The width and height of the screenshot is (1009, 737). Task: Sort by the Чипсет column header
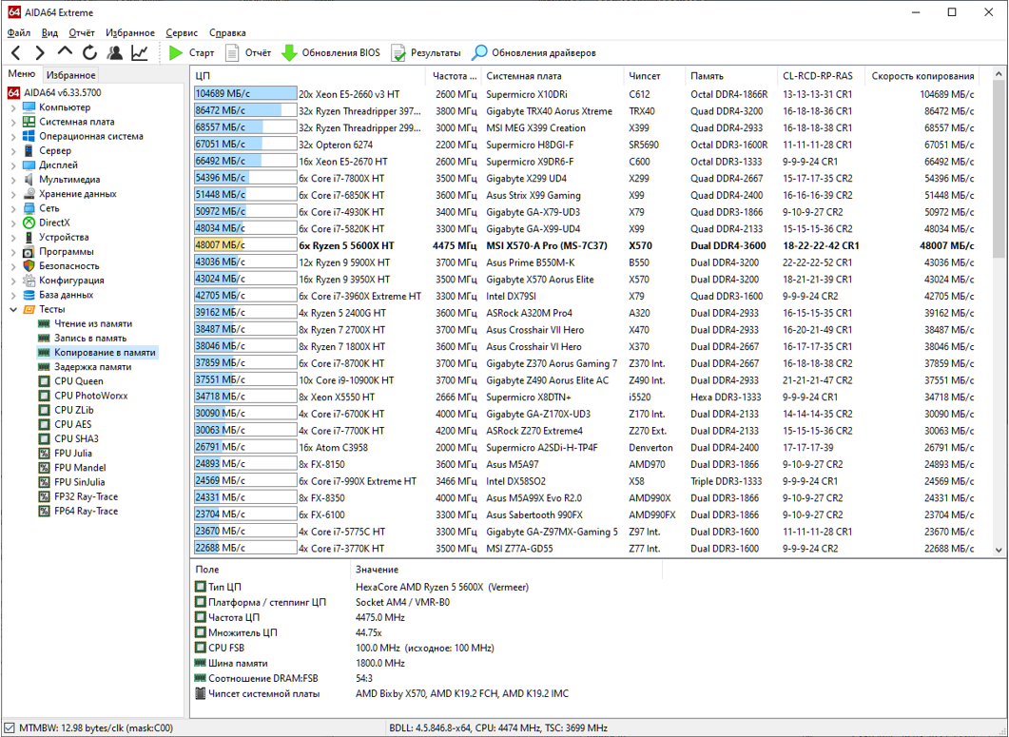pyautogui.click(x=653, y=76)
